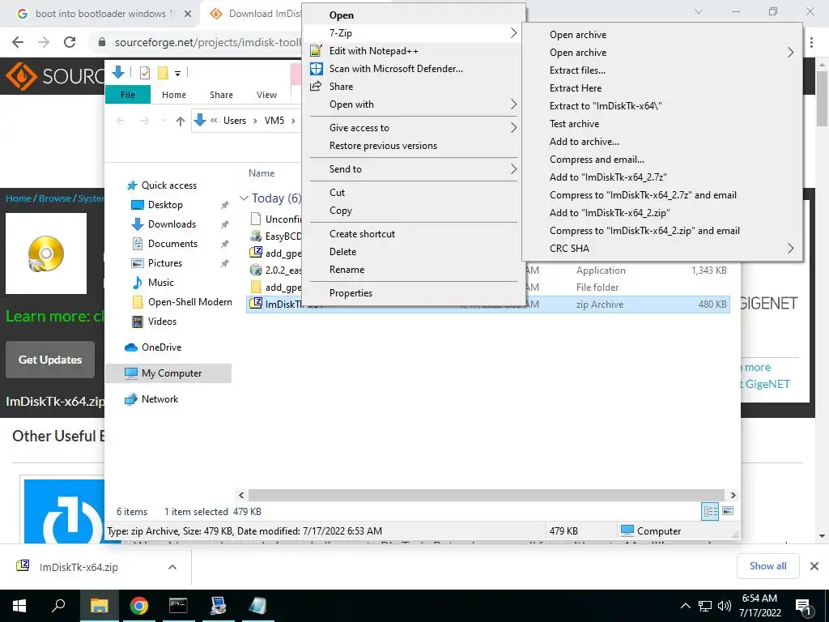
Task: Click the Browse breadcrumb link
Action: pyautogui.click(x=55, y=198)
